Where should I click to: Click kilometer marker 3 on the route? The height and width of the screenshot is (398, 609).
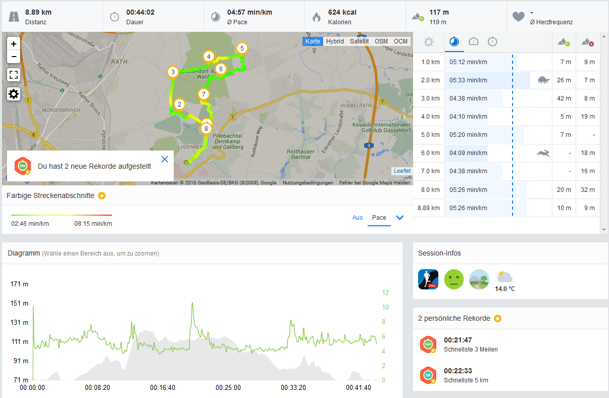(x=173, y=72)
